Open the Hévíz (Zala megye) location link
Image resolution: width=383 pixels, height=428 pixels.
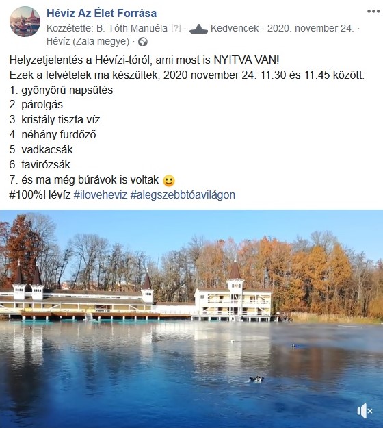(x=88, y=41)
